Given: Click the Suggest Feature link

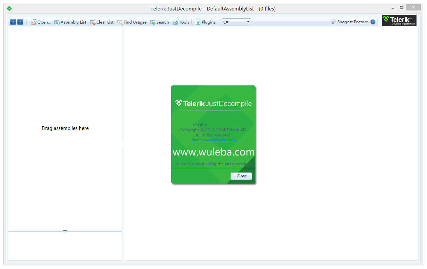Looking at the screenshot, I should coord(353,22).
